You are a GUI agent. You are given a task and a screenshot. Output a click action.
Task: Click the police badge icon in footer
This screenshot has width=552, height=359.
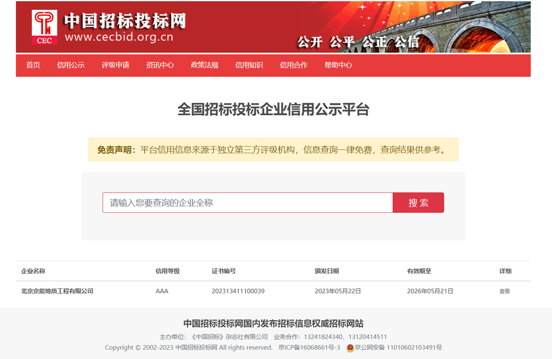pos(350,348)
